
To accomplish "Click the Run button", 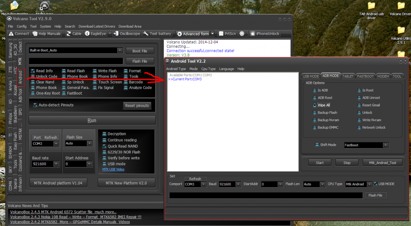I will (x=92, y=120).
